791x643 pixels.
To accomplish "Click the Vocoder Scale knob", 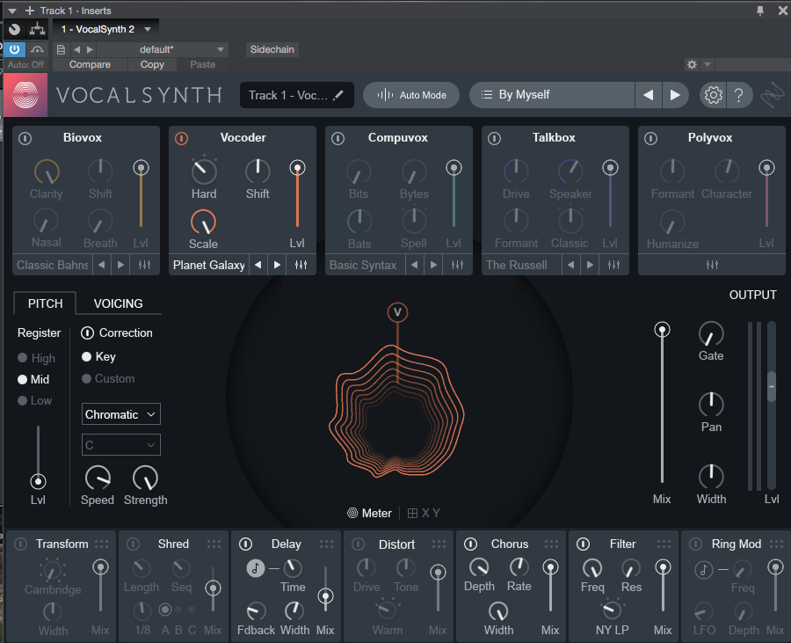I will point(203,222).
